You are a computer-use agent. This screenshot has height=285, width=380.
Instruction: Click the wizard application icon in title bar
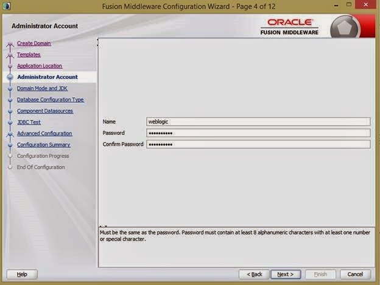7,6
